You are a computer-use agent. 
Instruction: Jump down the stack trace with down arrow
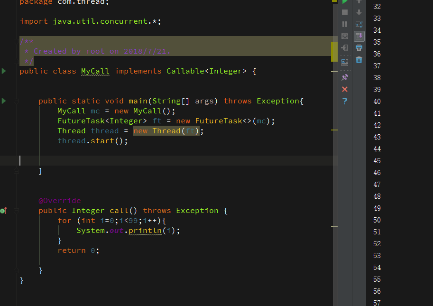point(359,12)
